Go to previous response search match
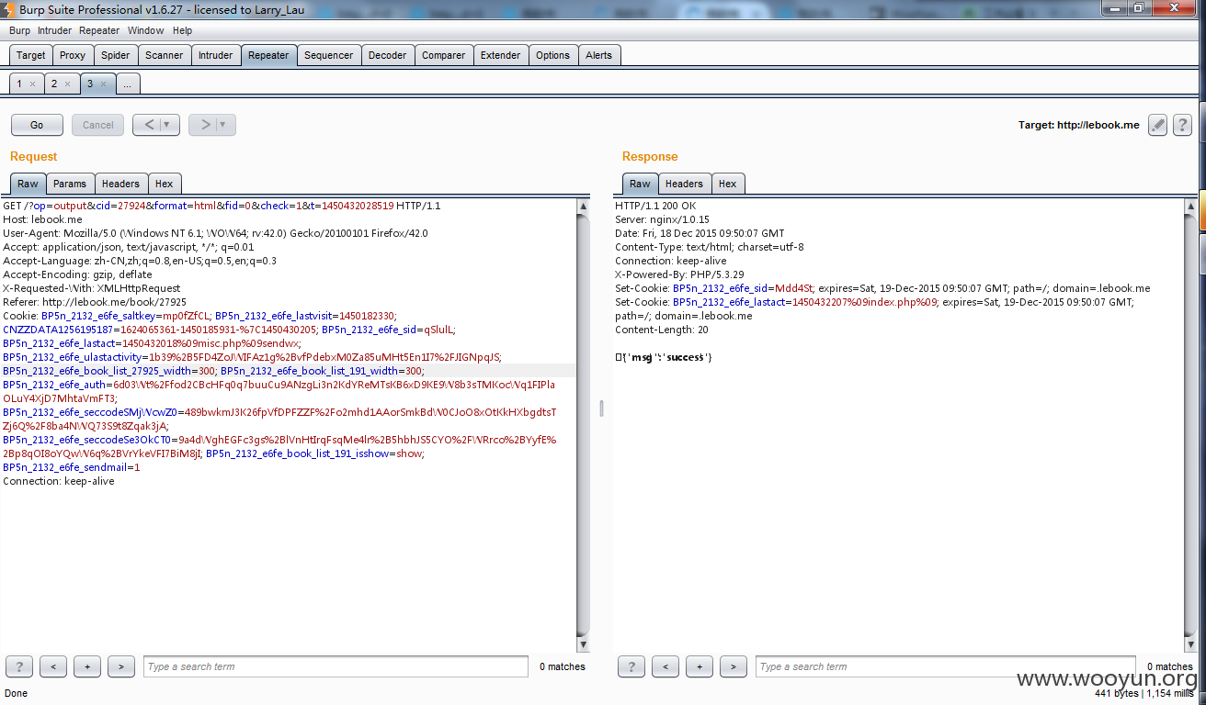 [x=666, y=666]
